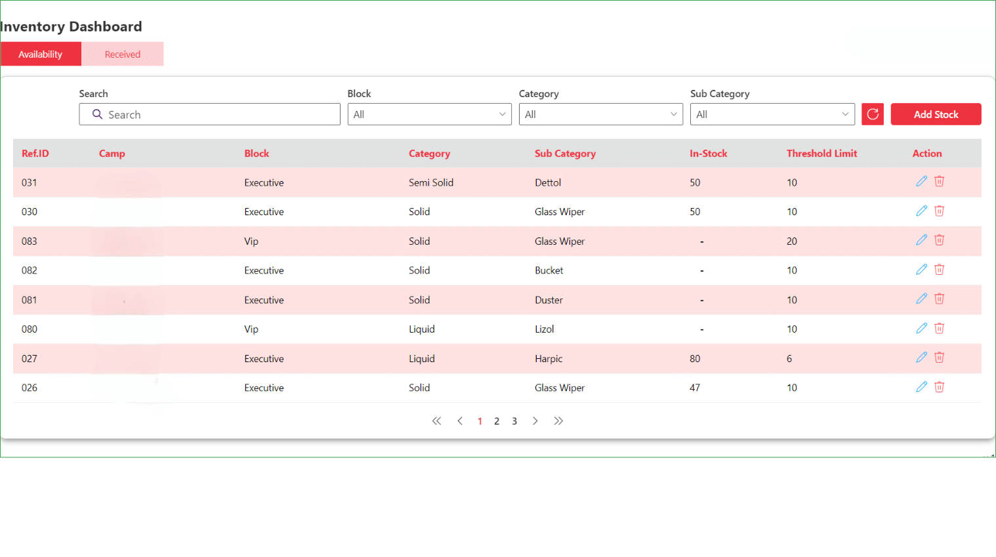The height and width of the screenshot is (557, 996).
Task: Click the Add Stock button
Action: [936, 113]
